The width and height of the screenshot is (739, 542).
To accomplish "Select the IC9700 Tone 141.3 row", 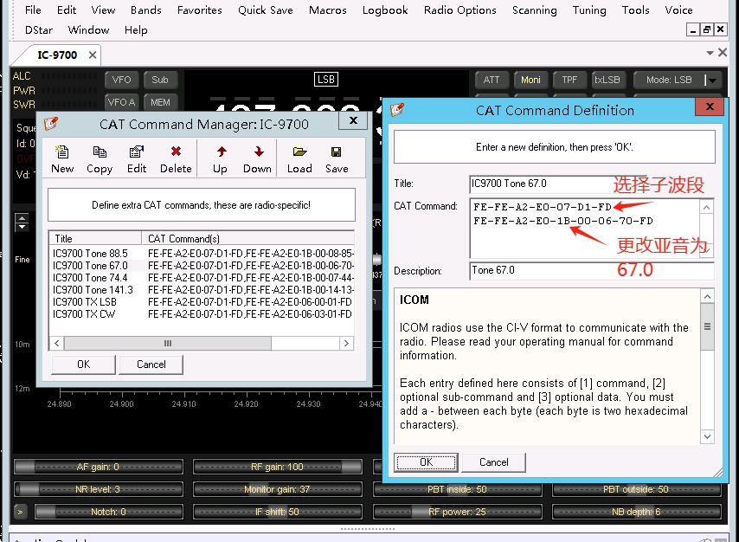I will 202,290.
